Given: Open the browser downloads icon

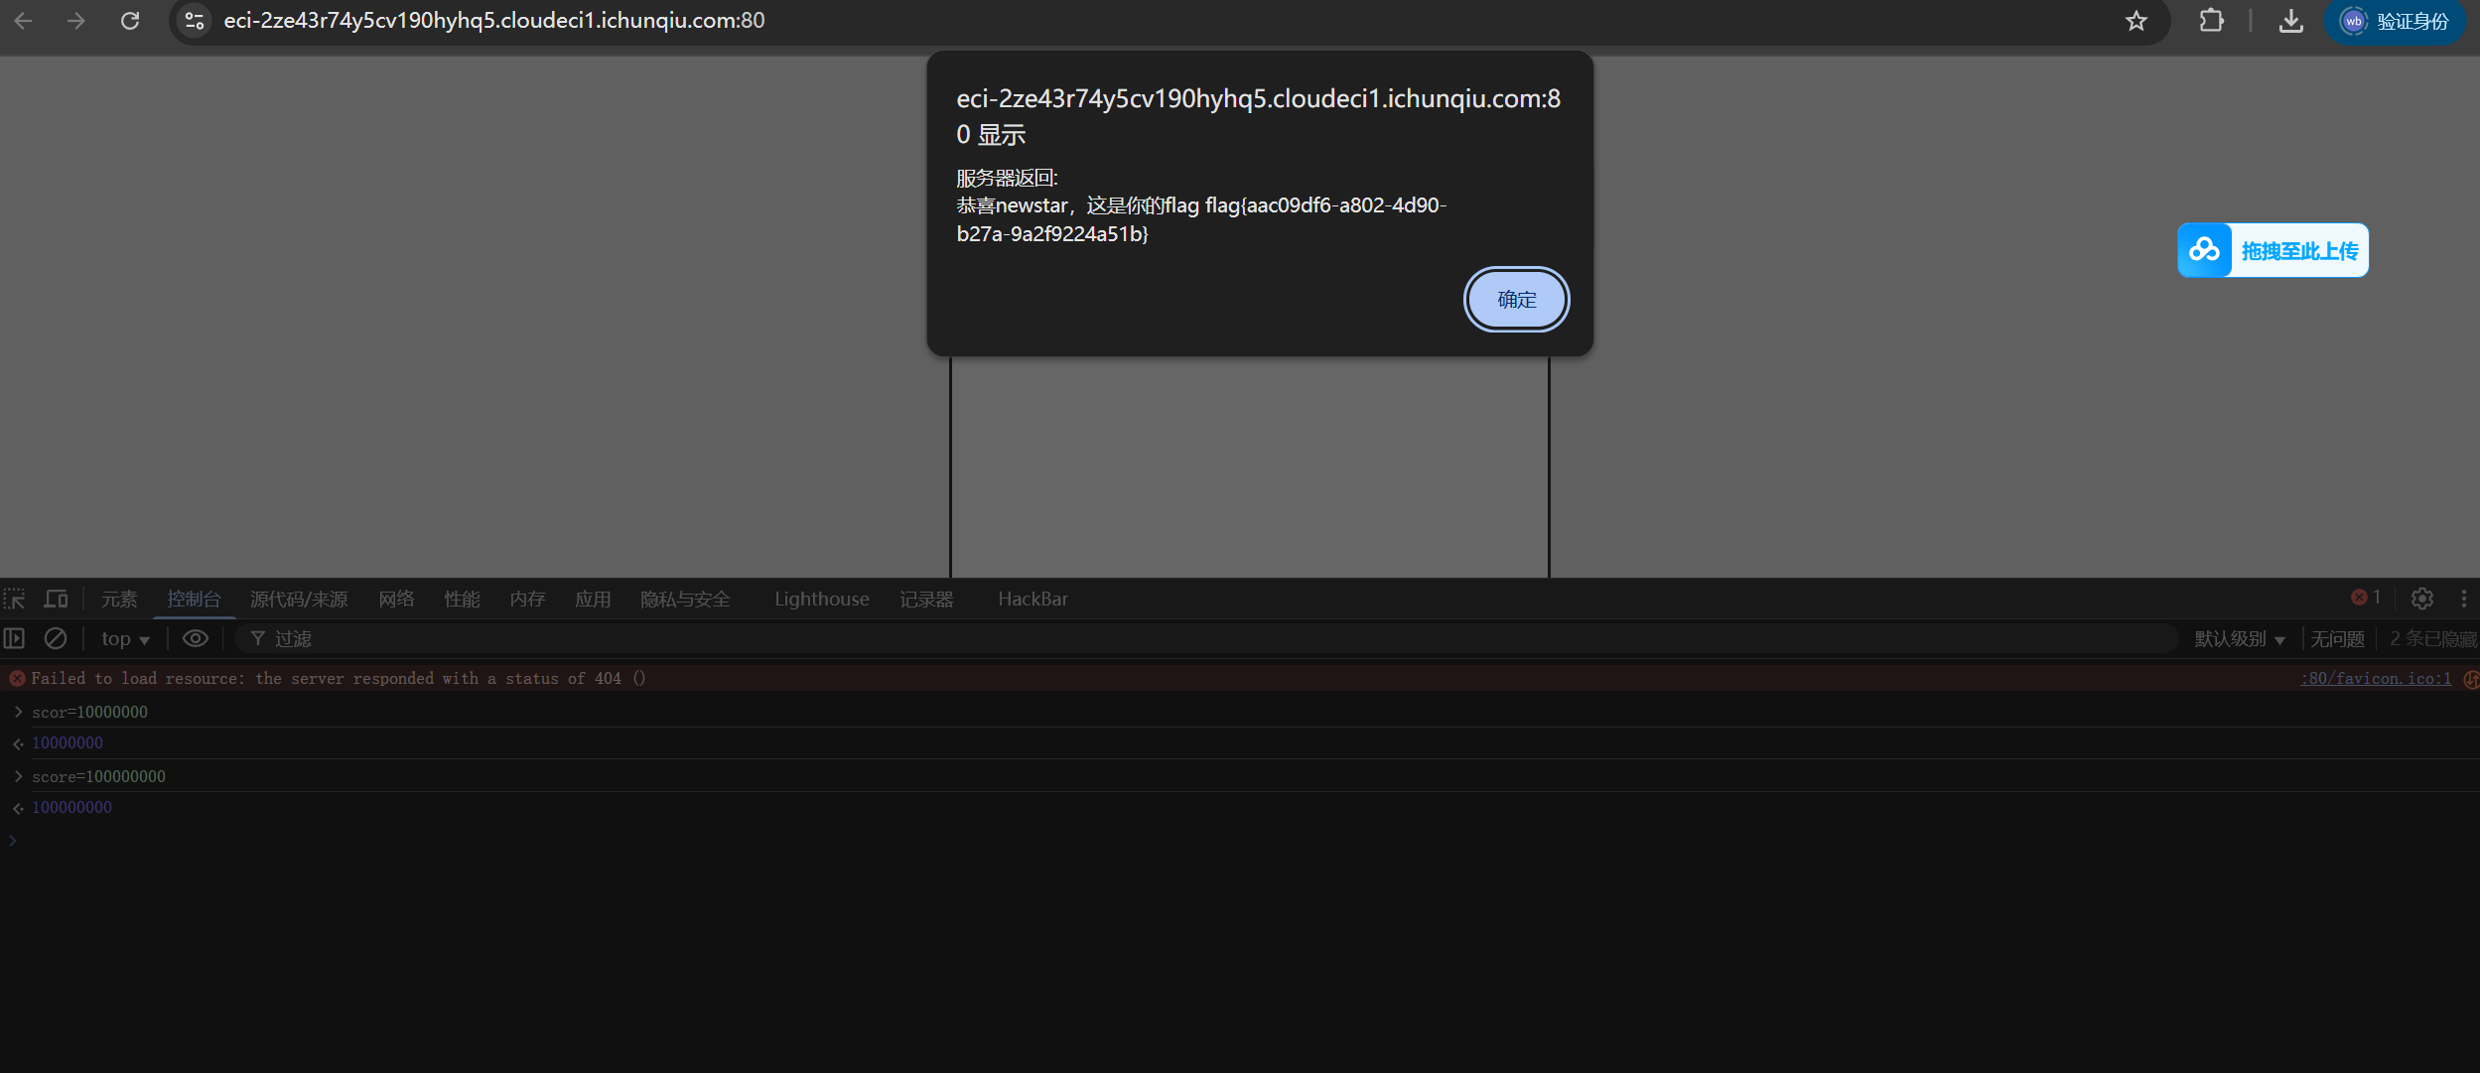Looking at the screenshot, I should pyautogui.click(x=2290, y=21).
